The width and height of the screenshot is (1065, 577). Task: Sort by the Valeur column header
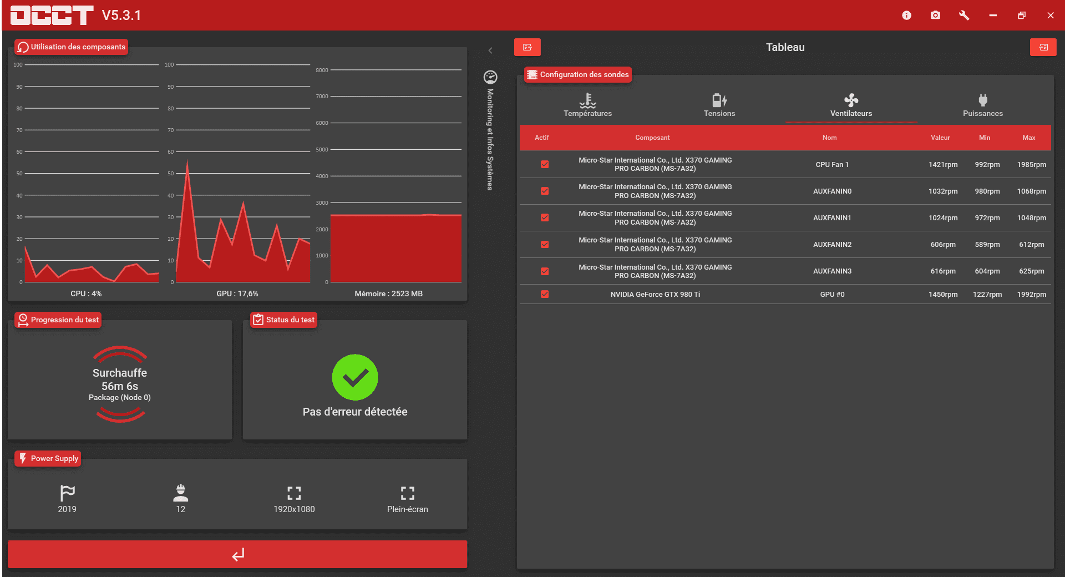coord(940,138)
